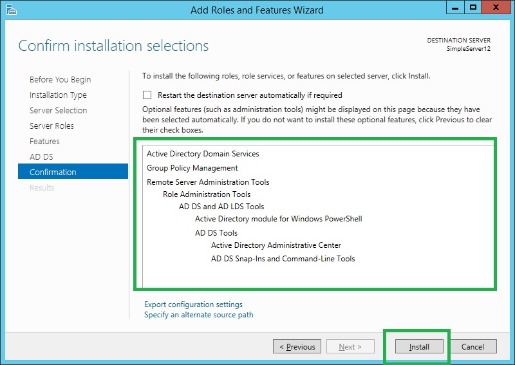The width and height of the screenshot is (515, 365).
Task: Close the wizard with the red X
Action: (495, 8)
